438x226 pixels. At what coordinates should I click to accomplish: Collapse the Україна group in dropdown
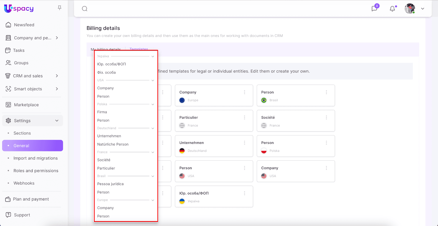tap(153, 57)
